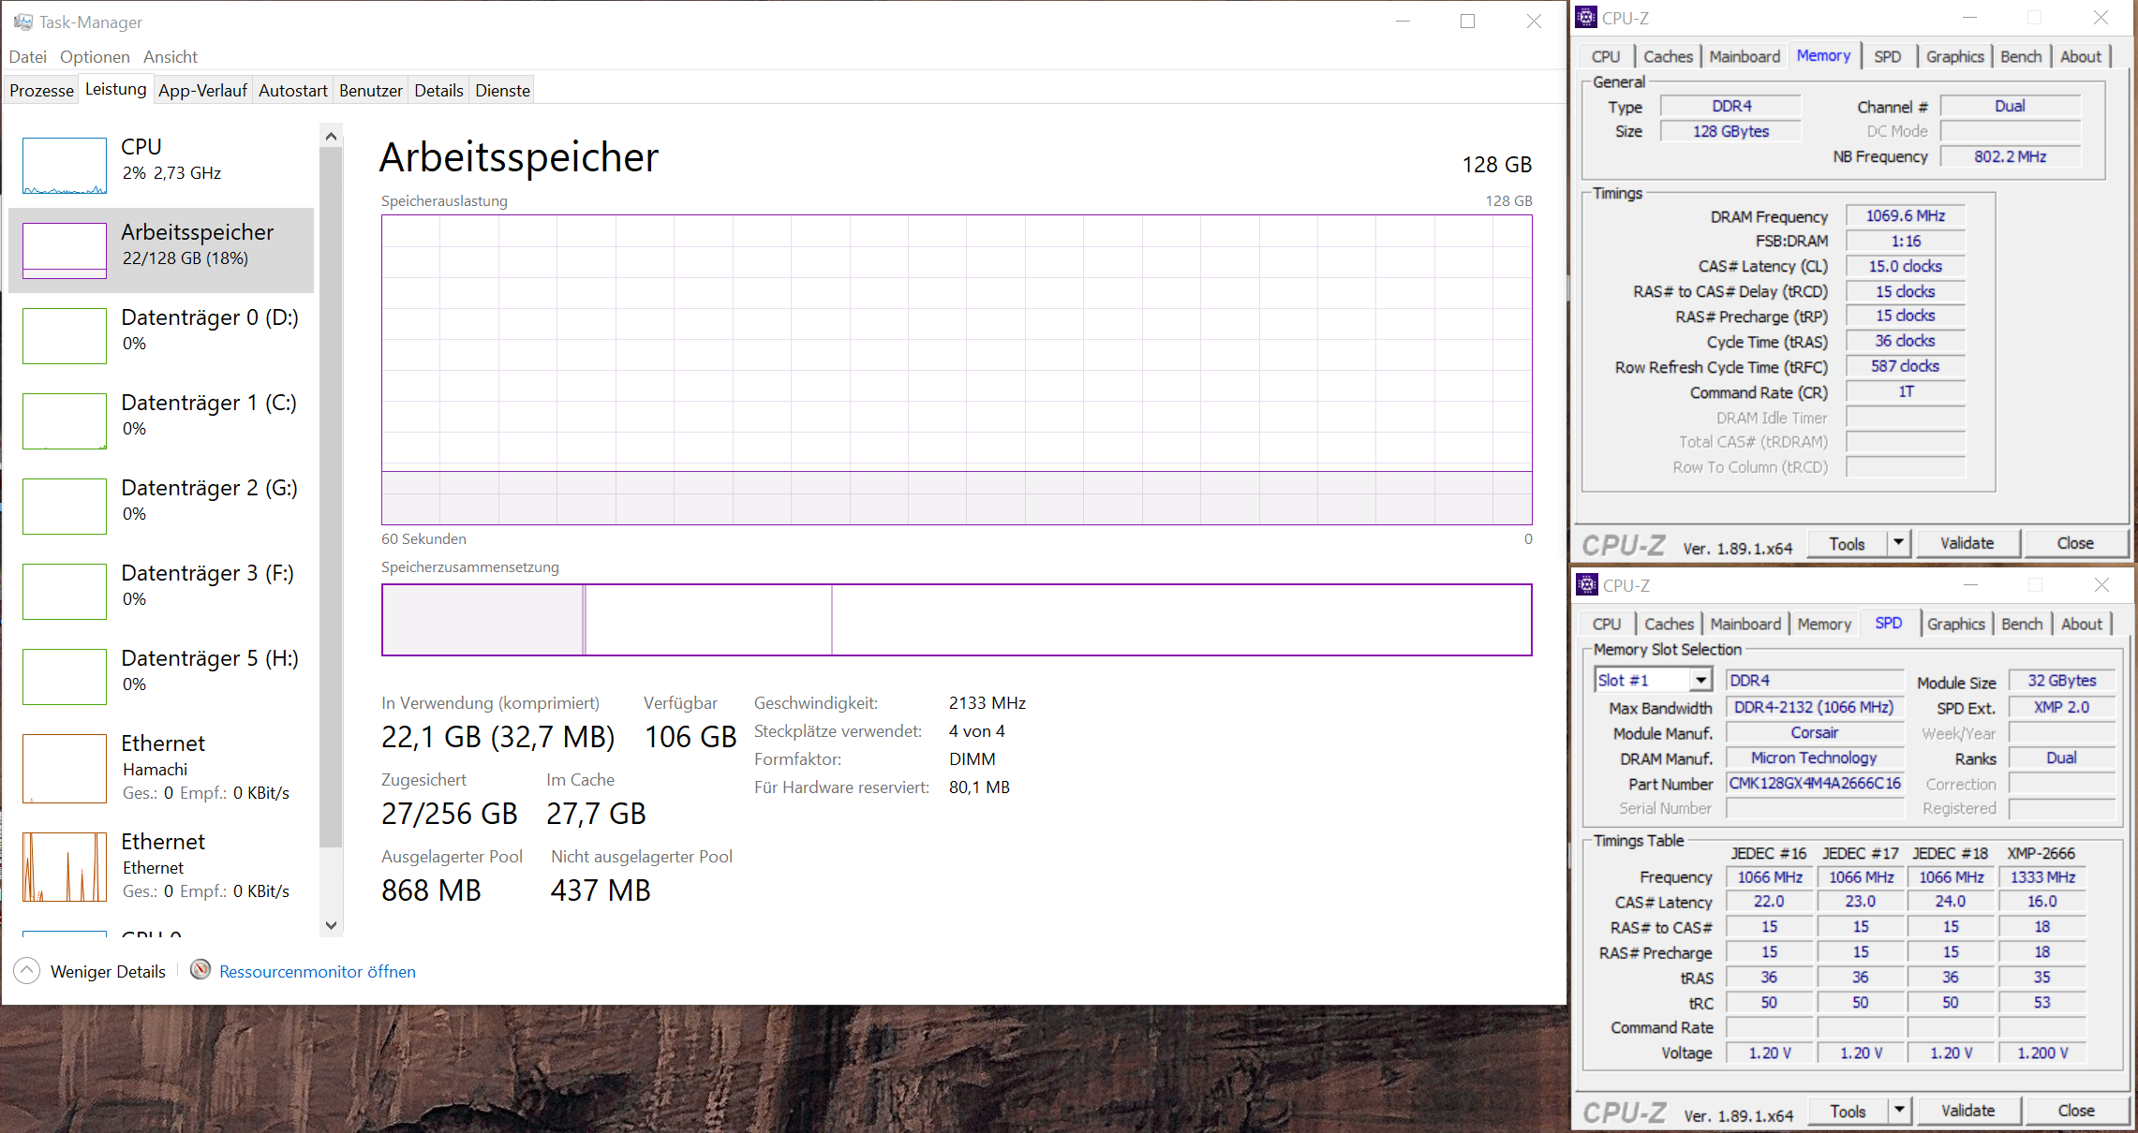This screenshot has height=1133, width=2138.
Task: Expand Tools dropdown arrow in upper CPU-Z
Action: (x=1898, y=543)
